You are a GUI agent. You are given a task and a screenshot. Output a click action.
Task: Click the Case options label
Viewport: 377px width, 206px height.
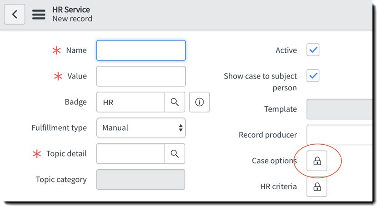click(x=274, y=161)
